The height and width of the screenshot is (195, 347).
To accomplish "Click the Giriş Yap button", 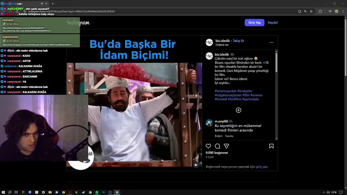I will point(255,22).
